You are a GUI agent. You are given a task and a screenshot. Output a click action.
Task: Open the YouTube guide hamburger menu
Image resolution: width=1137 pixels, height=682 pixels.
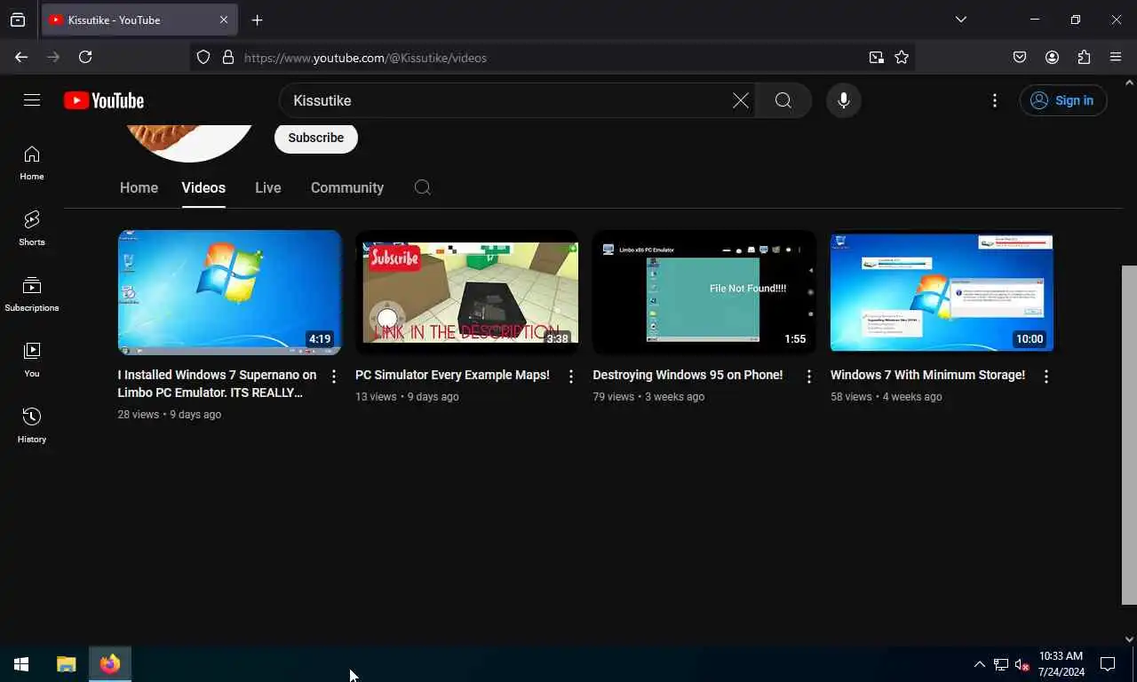32,100
